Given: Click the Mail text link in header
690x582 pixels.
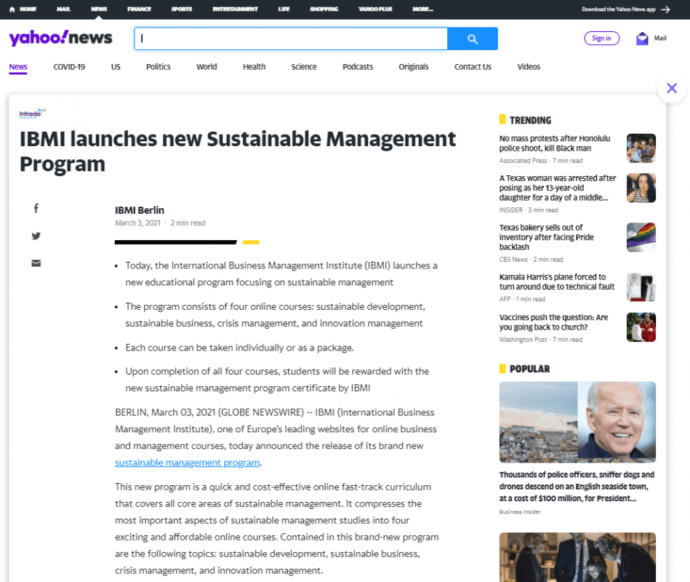Looking at the screenshot, I should point(660,39).
